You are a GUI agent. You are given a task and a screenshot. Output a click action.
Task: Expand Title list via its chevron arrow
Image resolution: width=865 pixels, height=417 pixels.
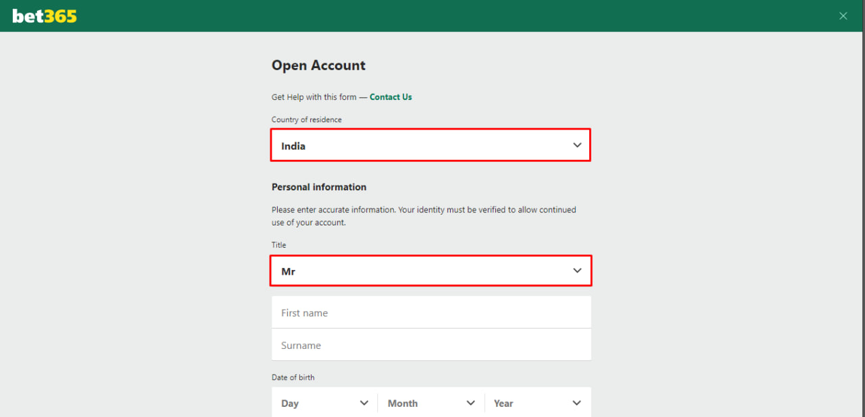(577, 271)
